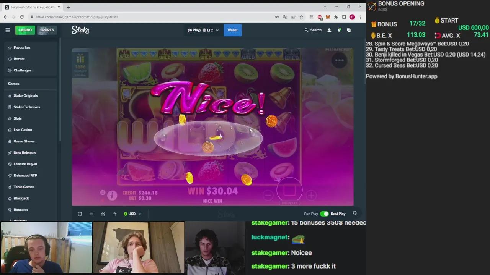Open slot game info icon
The image size is (490, 275).
pyautogui.click(x=112, y=196)
